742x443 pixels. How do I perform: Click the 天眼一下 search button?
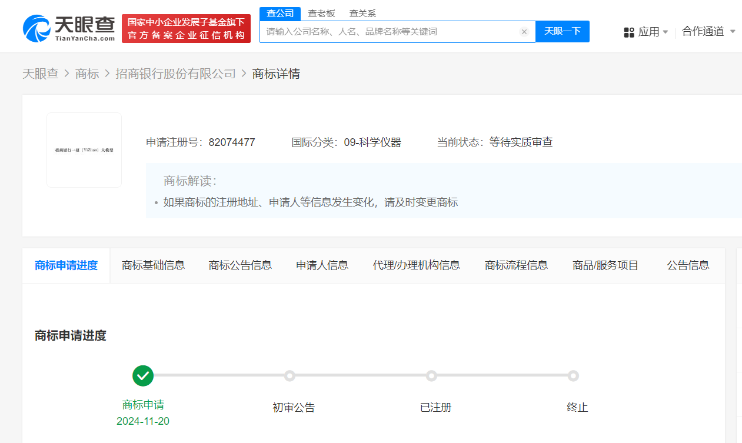[x=562, y=32]
